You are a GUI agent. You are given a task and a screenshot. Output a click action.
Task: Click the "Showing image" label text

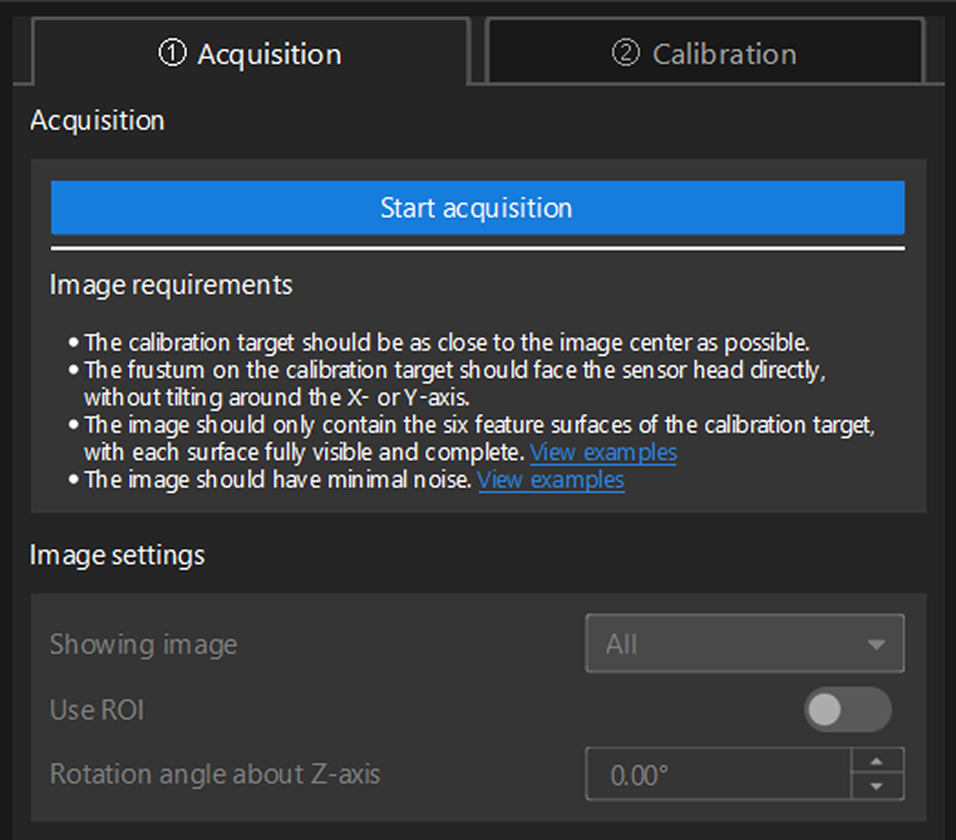[143, 645]
